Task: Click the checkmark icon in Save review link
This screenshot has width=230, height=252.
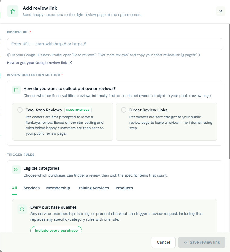Action: click(x=186, y=242)
